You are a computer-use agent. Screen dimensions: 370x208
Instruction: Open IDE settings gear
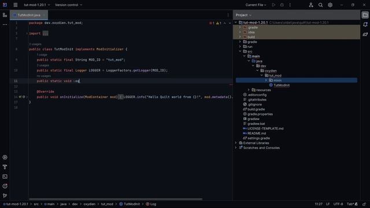[x=330, y=5]
